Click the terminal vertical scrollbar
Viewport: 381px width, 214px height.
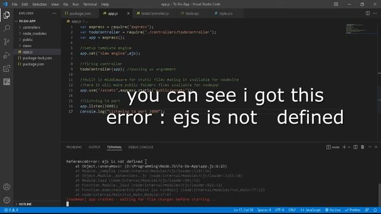[x=379, y=194]
